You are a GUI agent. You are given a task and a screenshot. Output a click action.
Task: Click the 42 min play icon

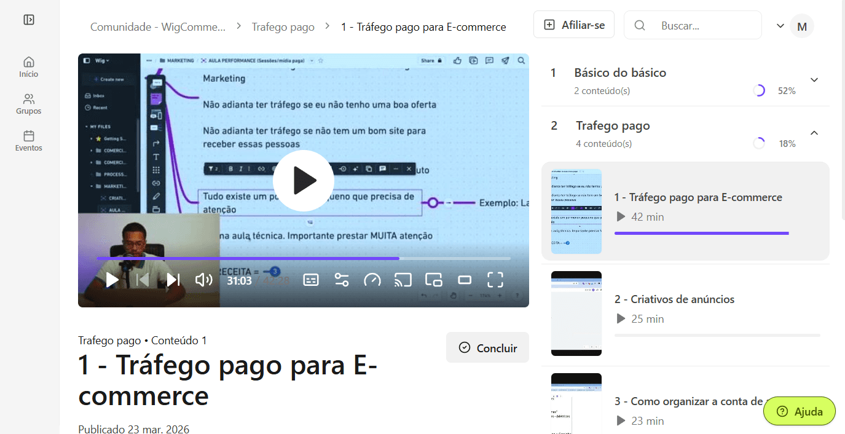click(621, 217)
